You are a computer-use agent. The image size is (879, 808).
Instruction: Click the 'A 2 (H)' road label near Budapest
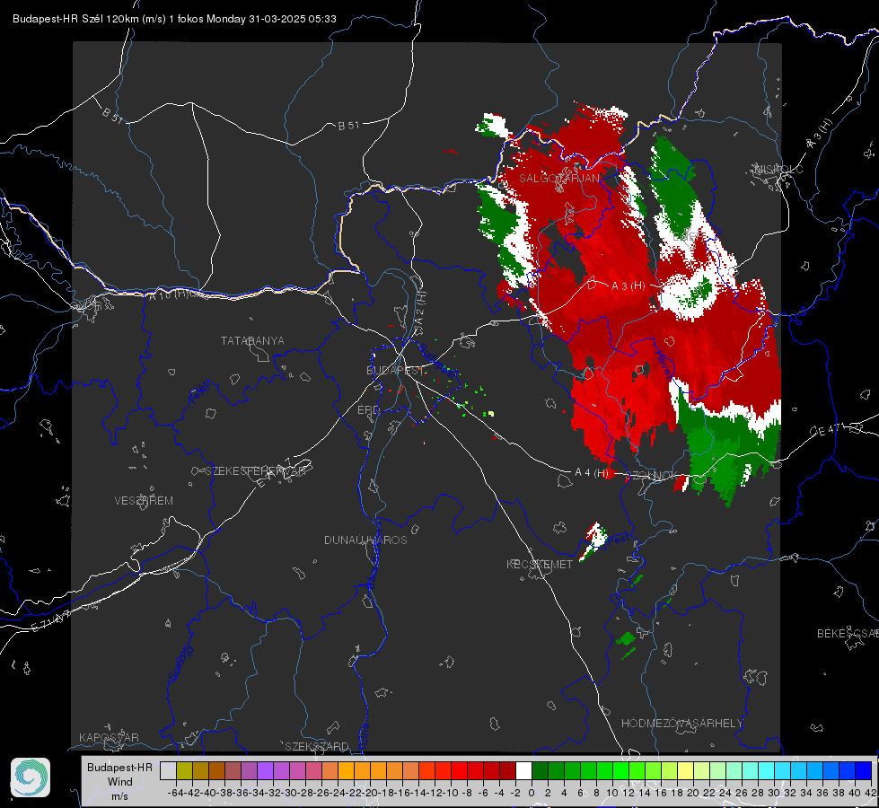[420, 308]
